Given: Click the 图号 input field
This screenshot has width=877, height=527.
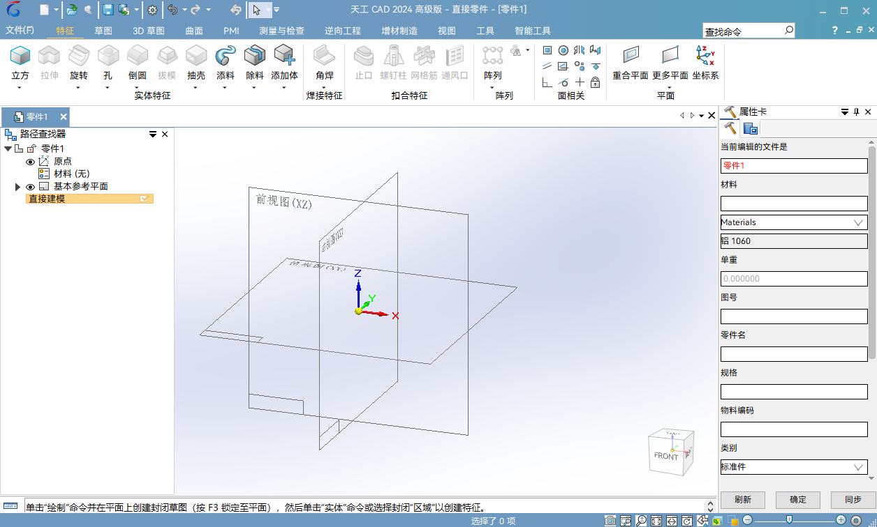Looking at the screenshot, I should click(x=794, y=316).
